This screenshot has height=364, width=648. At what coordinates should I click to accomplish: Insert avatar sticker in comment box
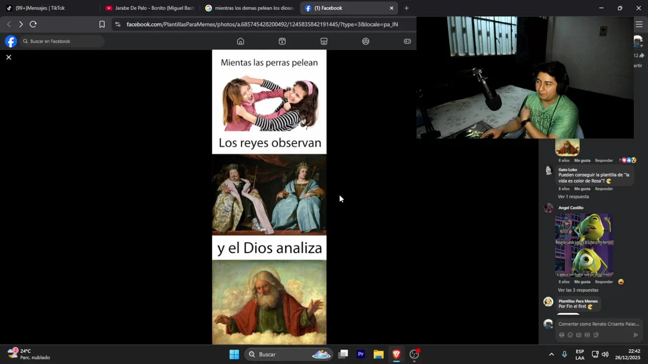point(561,335)
